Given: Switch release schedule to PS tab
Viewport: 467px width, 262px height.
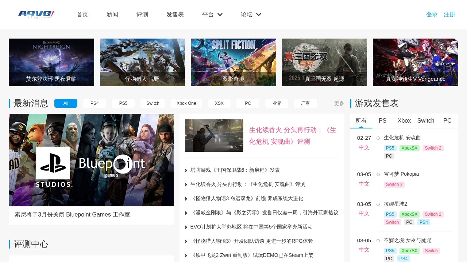Looking at the screenshot, I should coord(382,121).
